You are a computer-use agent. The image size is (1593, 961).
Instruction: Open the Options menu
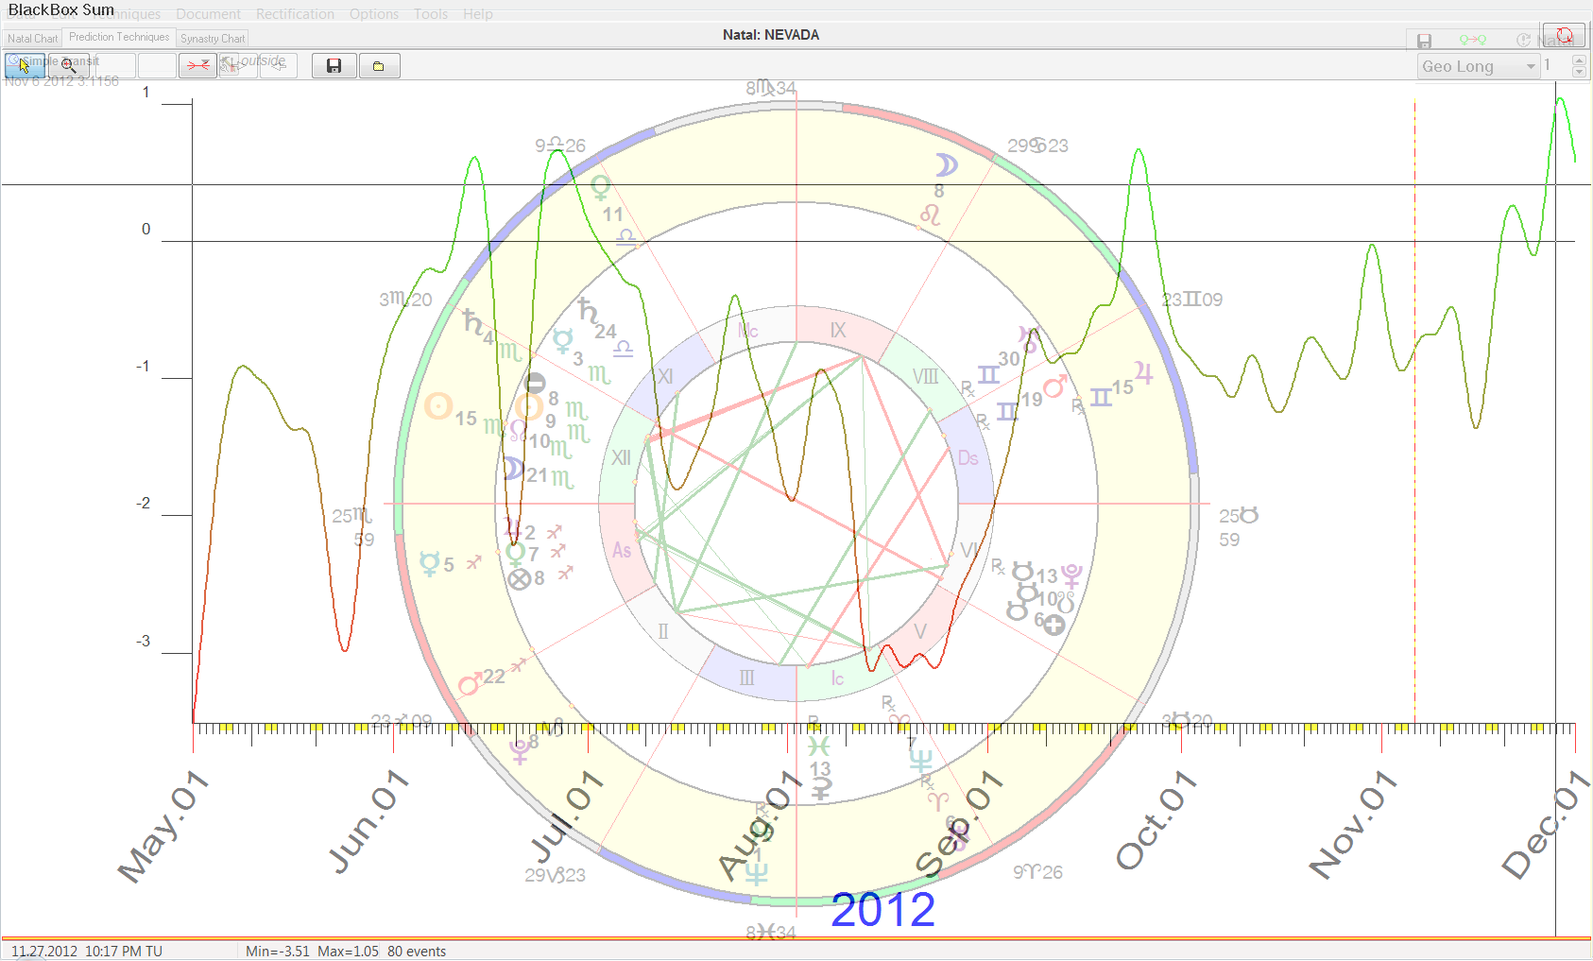coord(374,14)
